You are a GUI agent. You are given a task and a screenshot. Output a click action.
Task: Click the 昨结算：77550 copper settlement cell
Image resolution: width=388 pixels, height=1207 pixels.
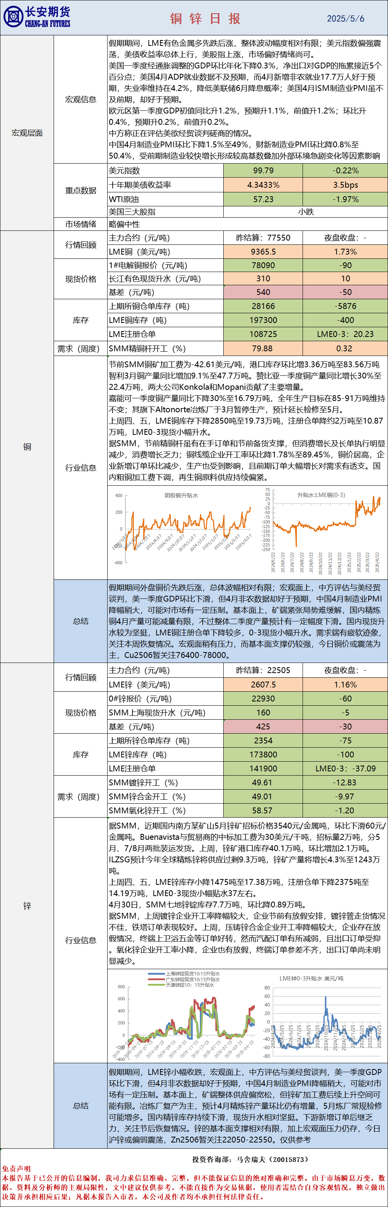pyautogui.click(x=263, y=237)
